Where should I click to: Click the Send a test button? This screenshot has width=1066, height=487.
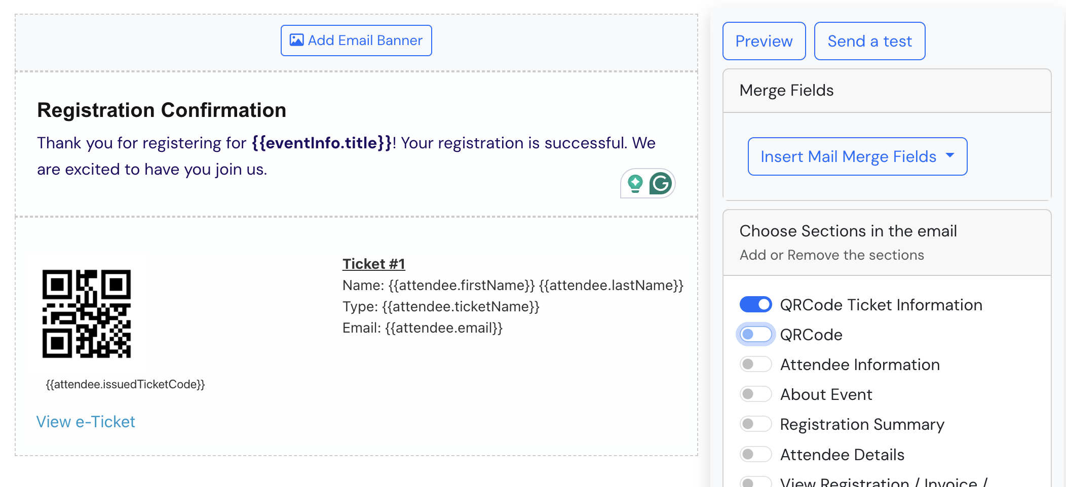[x=869, y=41]
